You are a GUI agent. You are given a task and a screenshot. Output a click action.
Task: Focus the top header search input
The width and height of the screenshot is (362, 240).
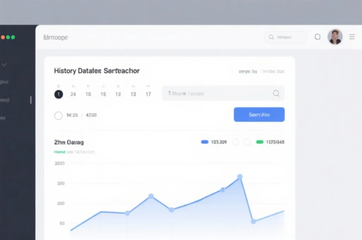click(x=288, y=37)
